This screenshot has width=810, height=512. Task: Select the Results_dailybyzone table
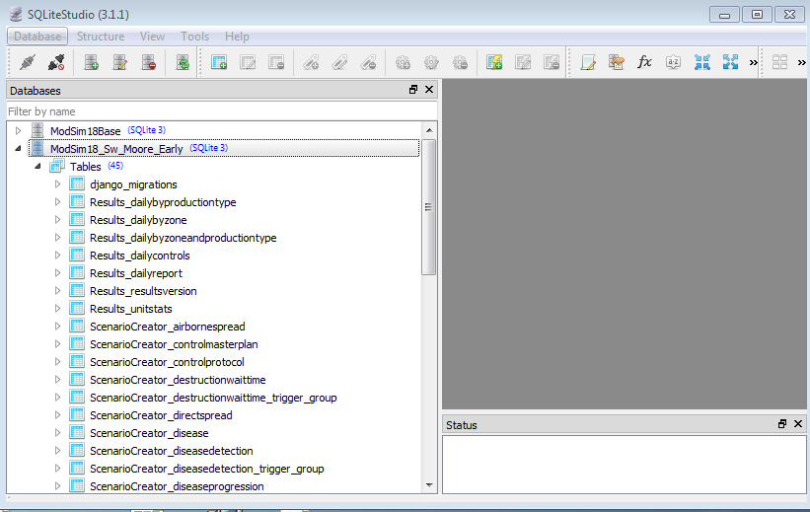138,220
